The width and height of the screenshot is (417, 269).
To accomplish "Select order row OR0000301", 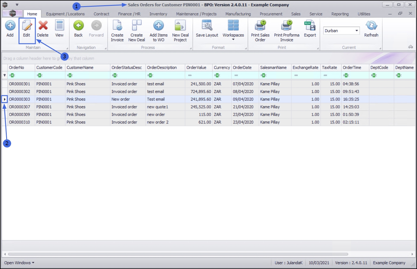I will 209,84.
